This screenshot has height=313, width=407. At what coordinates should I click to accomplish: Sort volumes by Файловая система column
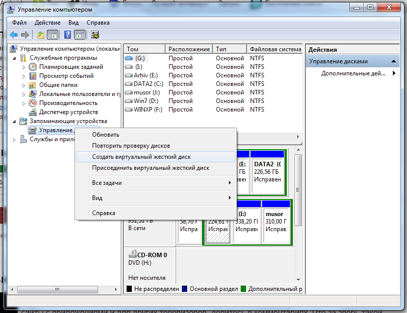[275, 49]
